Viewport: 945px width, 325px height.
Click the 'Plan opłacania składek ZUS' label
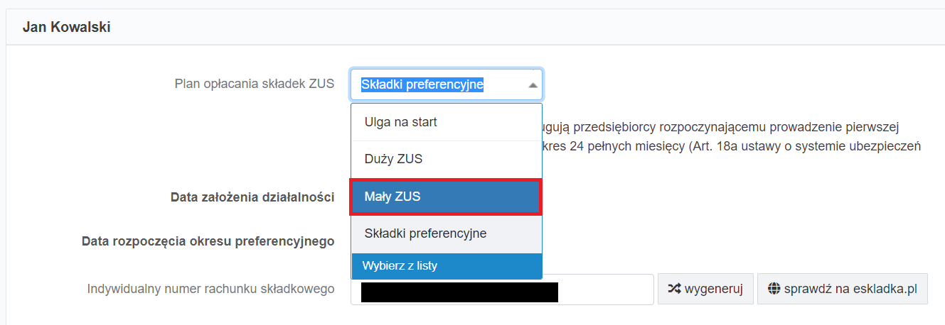[254, 84]
